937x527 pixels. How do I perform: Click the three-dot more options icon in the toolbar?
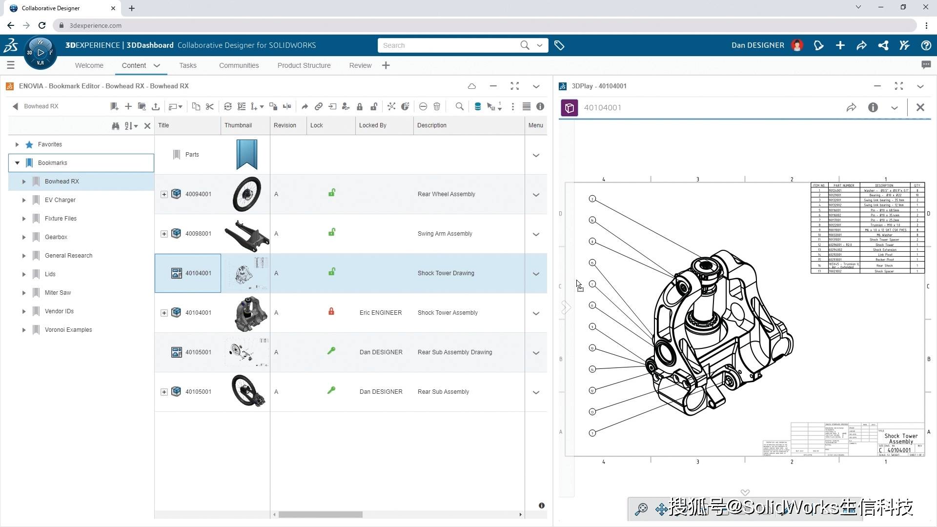tap(513, 106)
